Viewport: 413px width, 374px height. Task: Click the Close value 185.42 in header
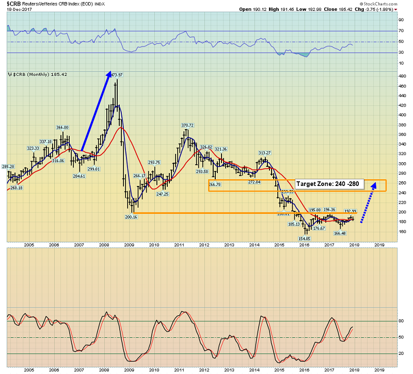coord(345,9)
